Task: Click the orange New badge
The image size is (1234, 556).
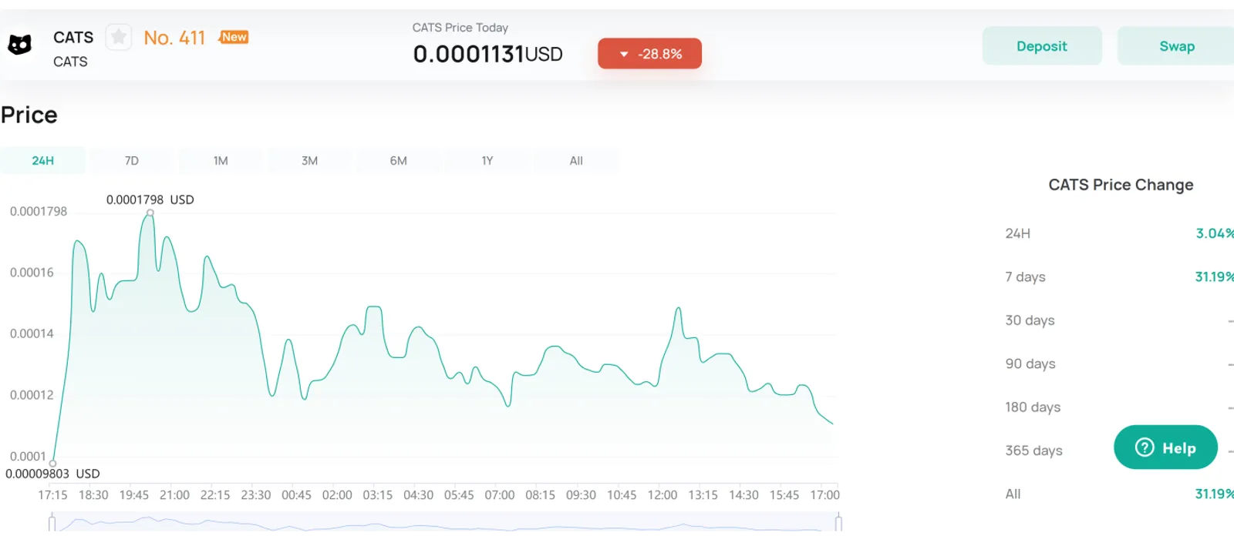Action: [x=234, y=37]
